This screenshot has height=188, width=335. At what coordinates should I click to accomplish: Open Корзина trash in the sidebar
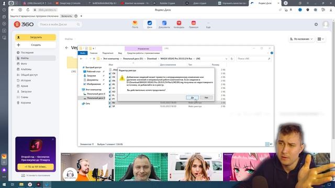coord(26,103)
